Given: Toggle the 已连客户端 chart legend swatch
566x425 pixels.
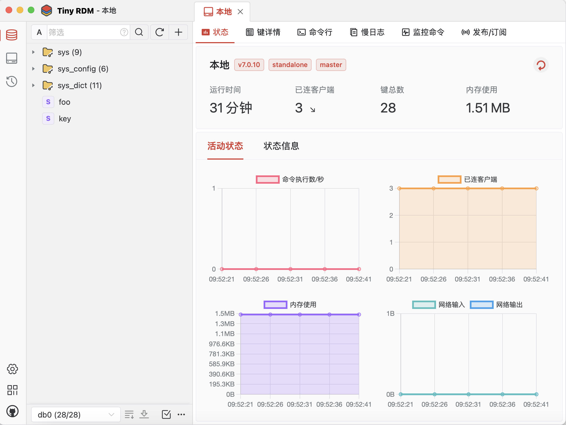Looking at the screenshot, I should coord(449,180).
